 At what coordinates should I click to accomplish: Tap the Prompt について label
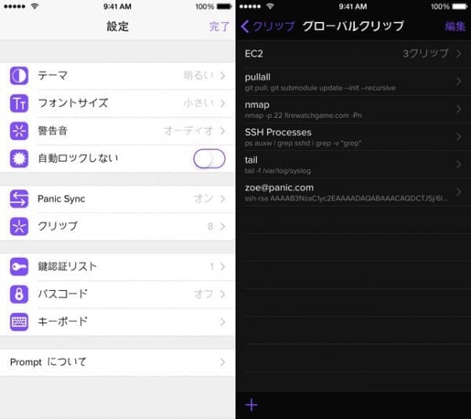point(48,362)
